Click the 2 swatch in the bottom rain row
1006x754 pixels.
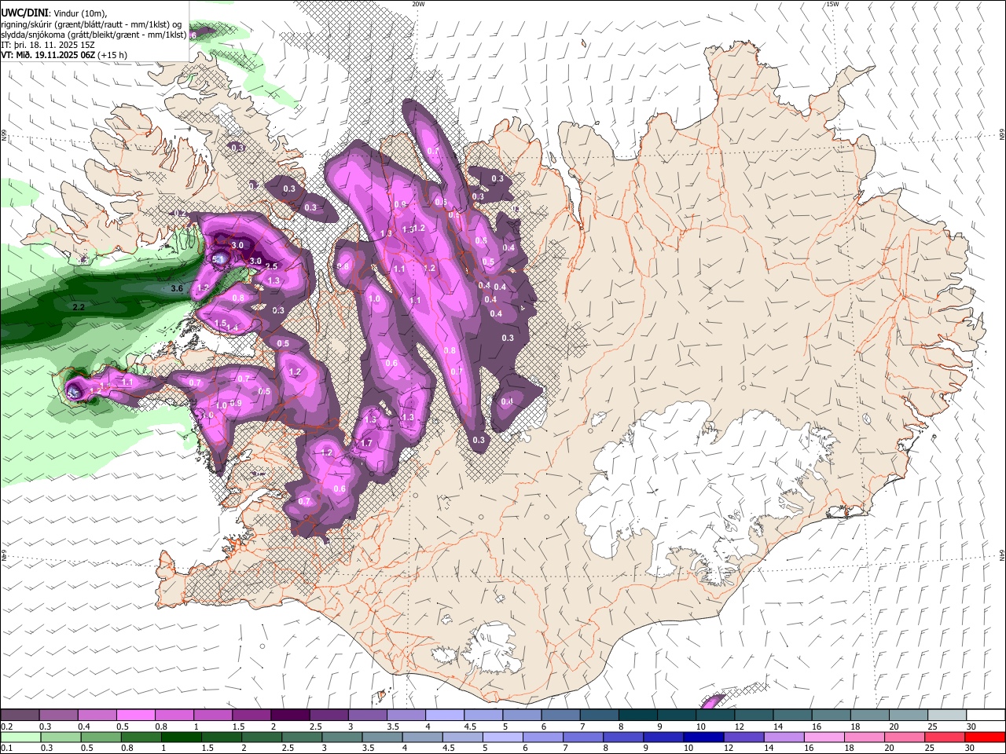(261, 737)
